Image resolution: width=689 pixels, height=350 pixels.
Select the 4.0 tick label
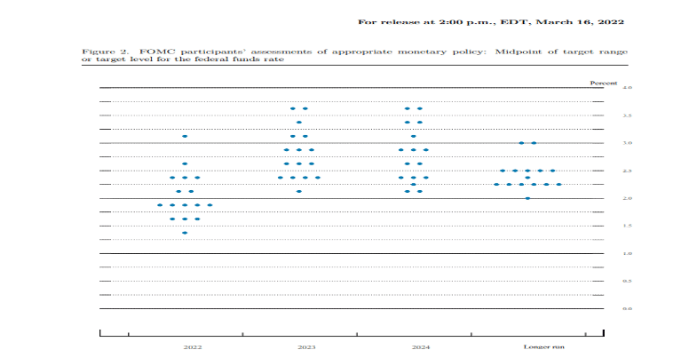point(627,87)
